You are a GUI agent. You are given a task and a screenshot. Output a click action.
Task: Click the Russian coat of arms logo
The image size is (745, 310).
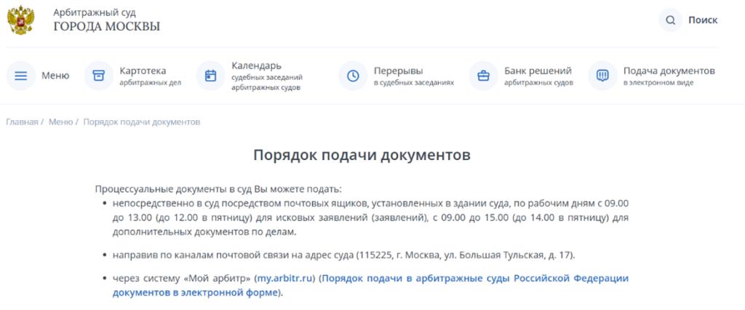20,20
